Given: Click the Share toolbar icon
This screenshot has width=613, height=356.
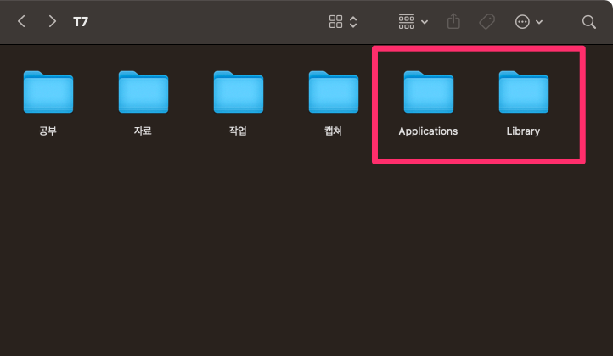Looking at the screenshot, I should coord(453,21).
